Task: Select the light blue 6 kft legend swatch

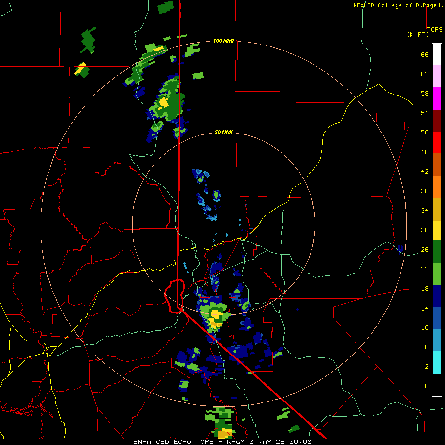Action: 437,340
